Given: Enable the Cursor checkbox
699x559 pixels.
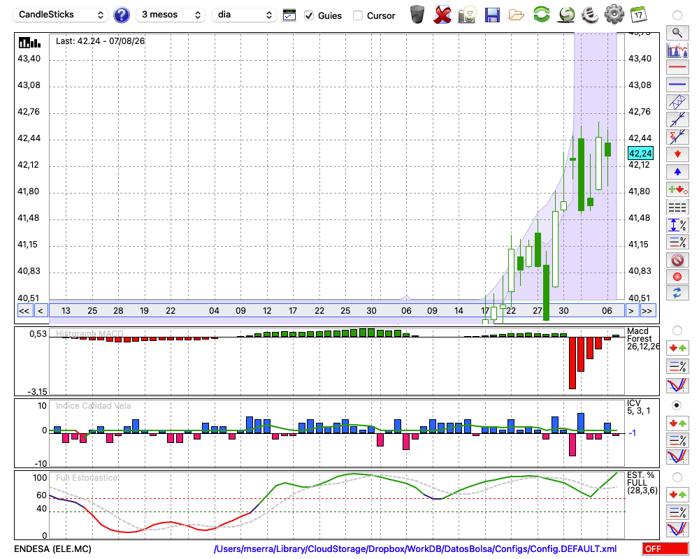Looking at the screenshot, I should pos(357,15).
